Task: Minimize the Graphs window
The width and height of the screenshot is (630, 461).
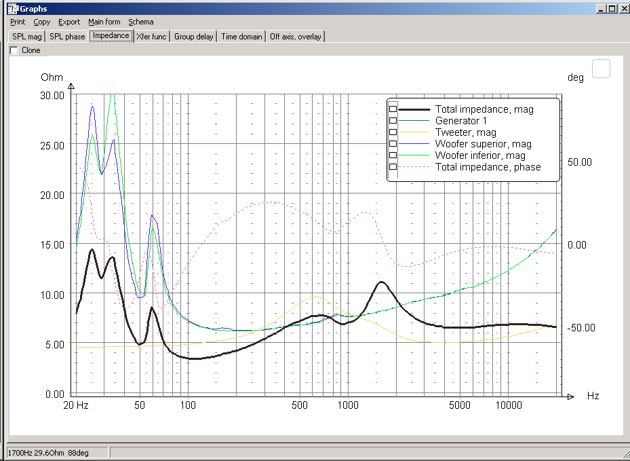Action: coord(601,8)
